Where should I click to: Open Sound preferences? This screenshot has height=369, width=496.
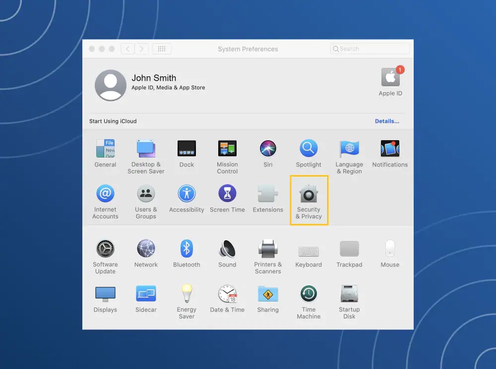click(227, 254)
